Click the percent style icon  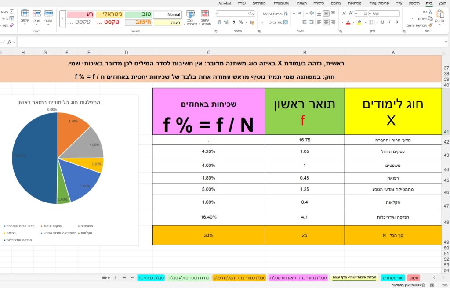[240, 22]
